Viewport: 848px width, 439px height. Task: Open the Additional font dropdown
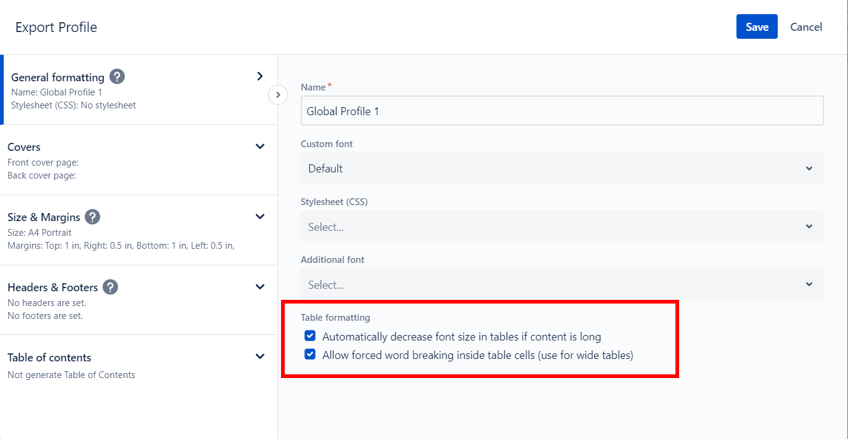tap(561, 284)
